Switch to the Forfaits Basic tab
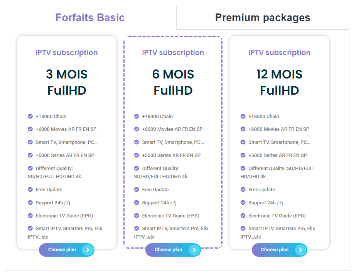This screenshot has height=274, width=354. 90,18
